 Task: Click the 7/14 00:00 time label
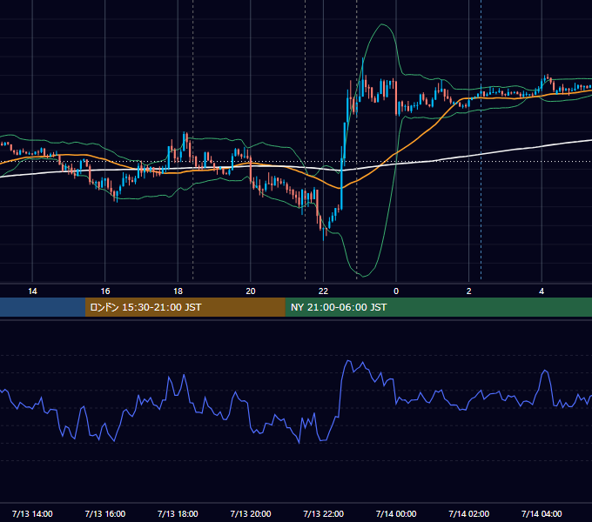pyautogui.click(x=396, y=513)
